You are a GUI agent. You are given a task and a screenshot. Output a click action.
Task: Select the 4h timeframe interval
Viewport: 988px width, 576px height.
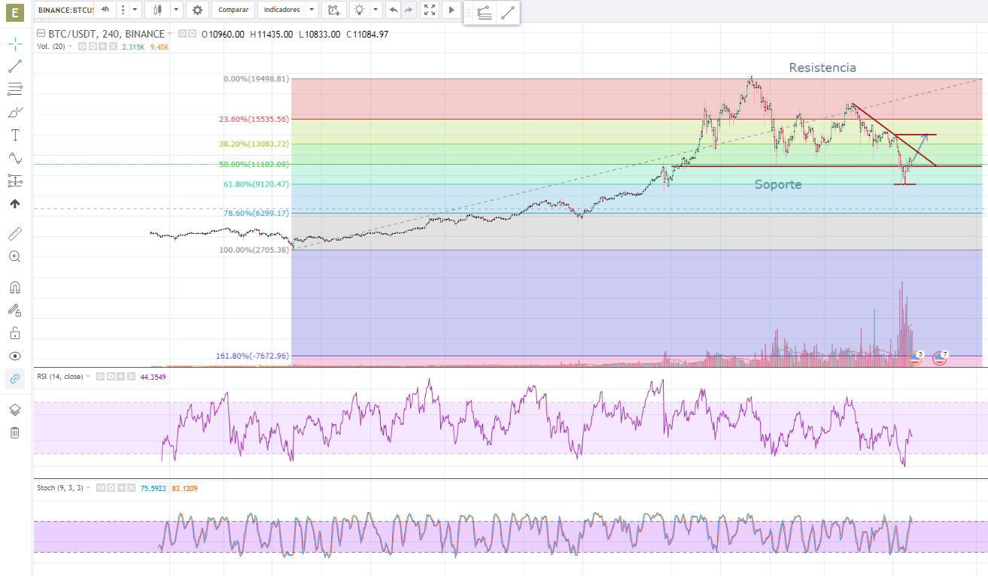pyautogui.click(x=105, y=10)
